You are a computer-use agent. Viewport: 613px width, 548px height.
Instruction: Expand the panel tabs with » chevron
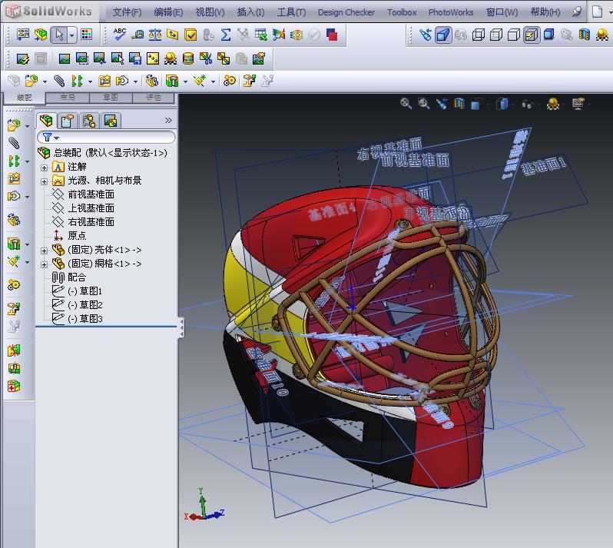pos(168,121)
